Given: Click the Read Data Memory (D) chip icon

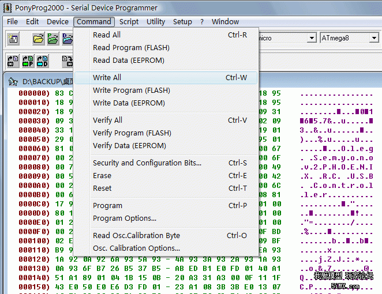Looking at the screenshot, I should (x=42, y=61).
